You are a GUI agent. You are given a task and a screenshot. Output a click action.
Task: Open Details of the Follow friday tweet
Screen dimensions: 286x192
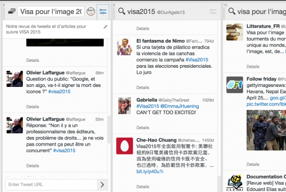(x=253, y=164)
